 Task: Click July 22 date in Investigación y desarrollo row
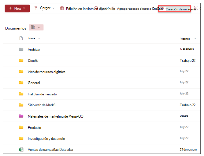point(184,138)
